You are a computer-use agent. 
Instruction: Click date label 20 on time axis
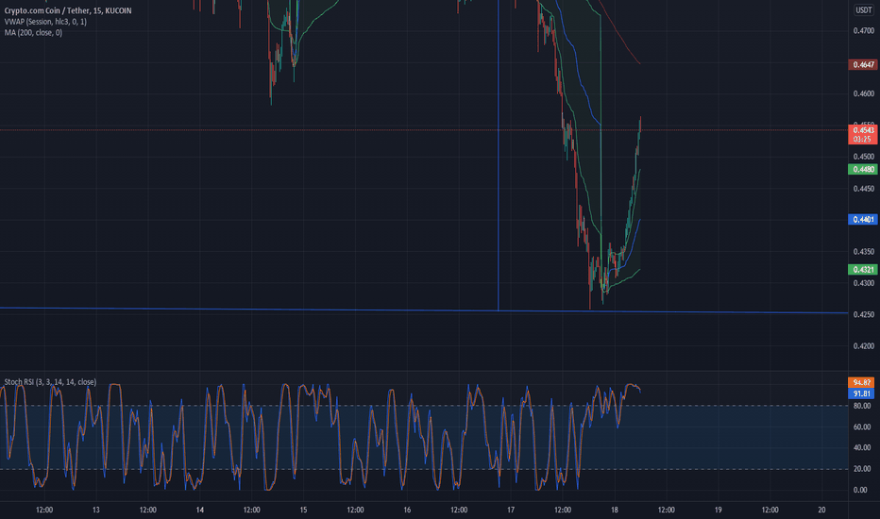pyautogui.click(x=821, y=510)
